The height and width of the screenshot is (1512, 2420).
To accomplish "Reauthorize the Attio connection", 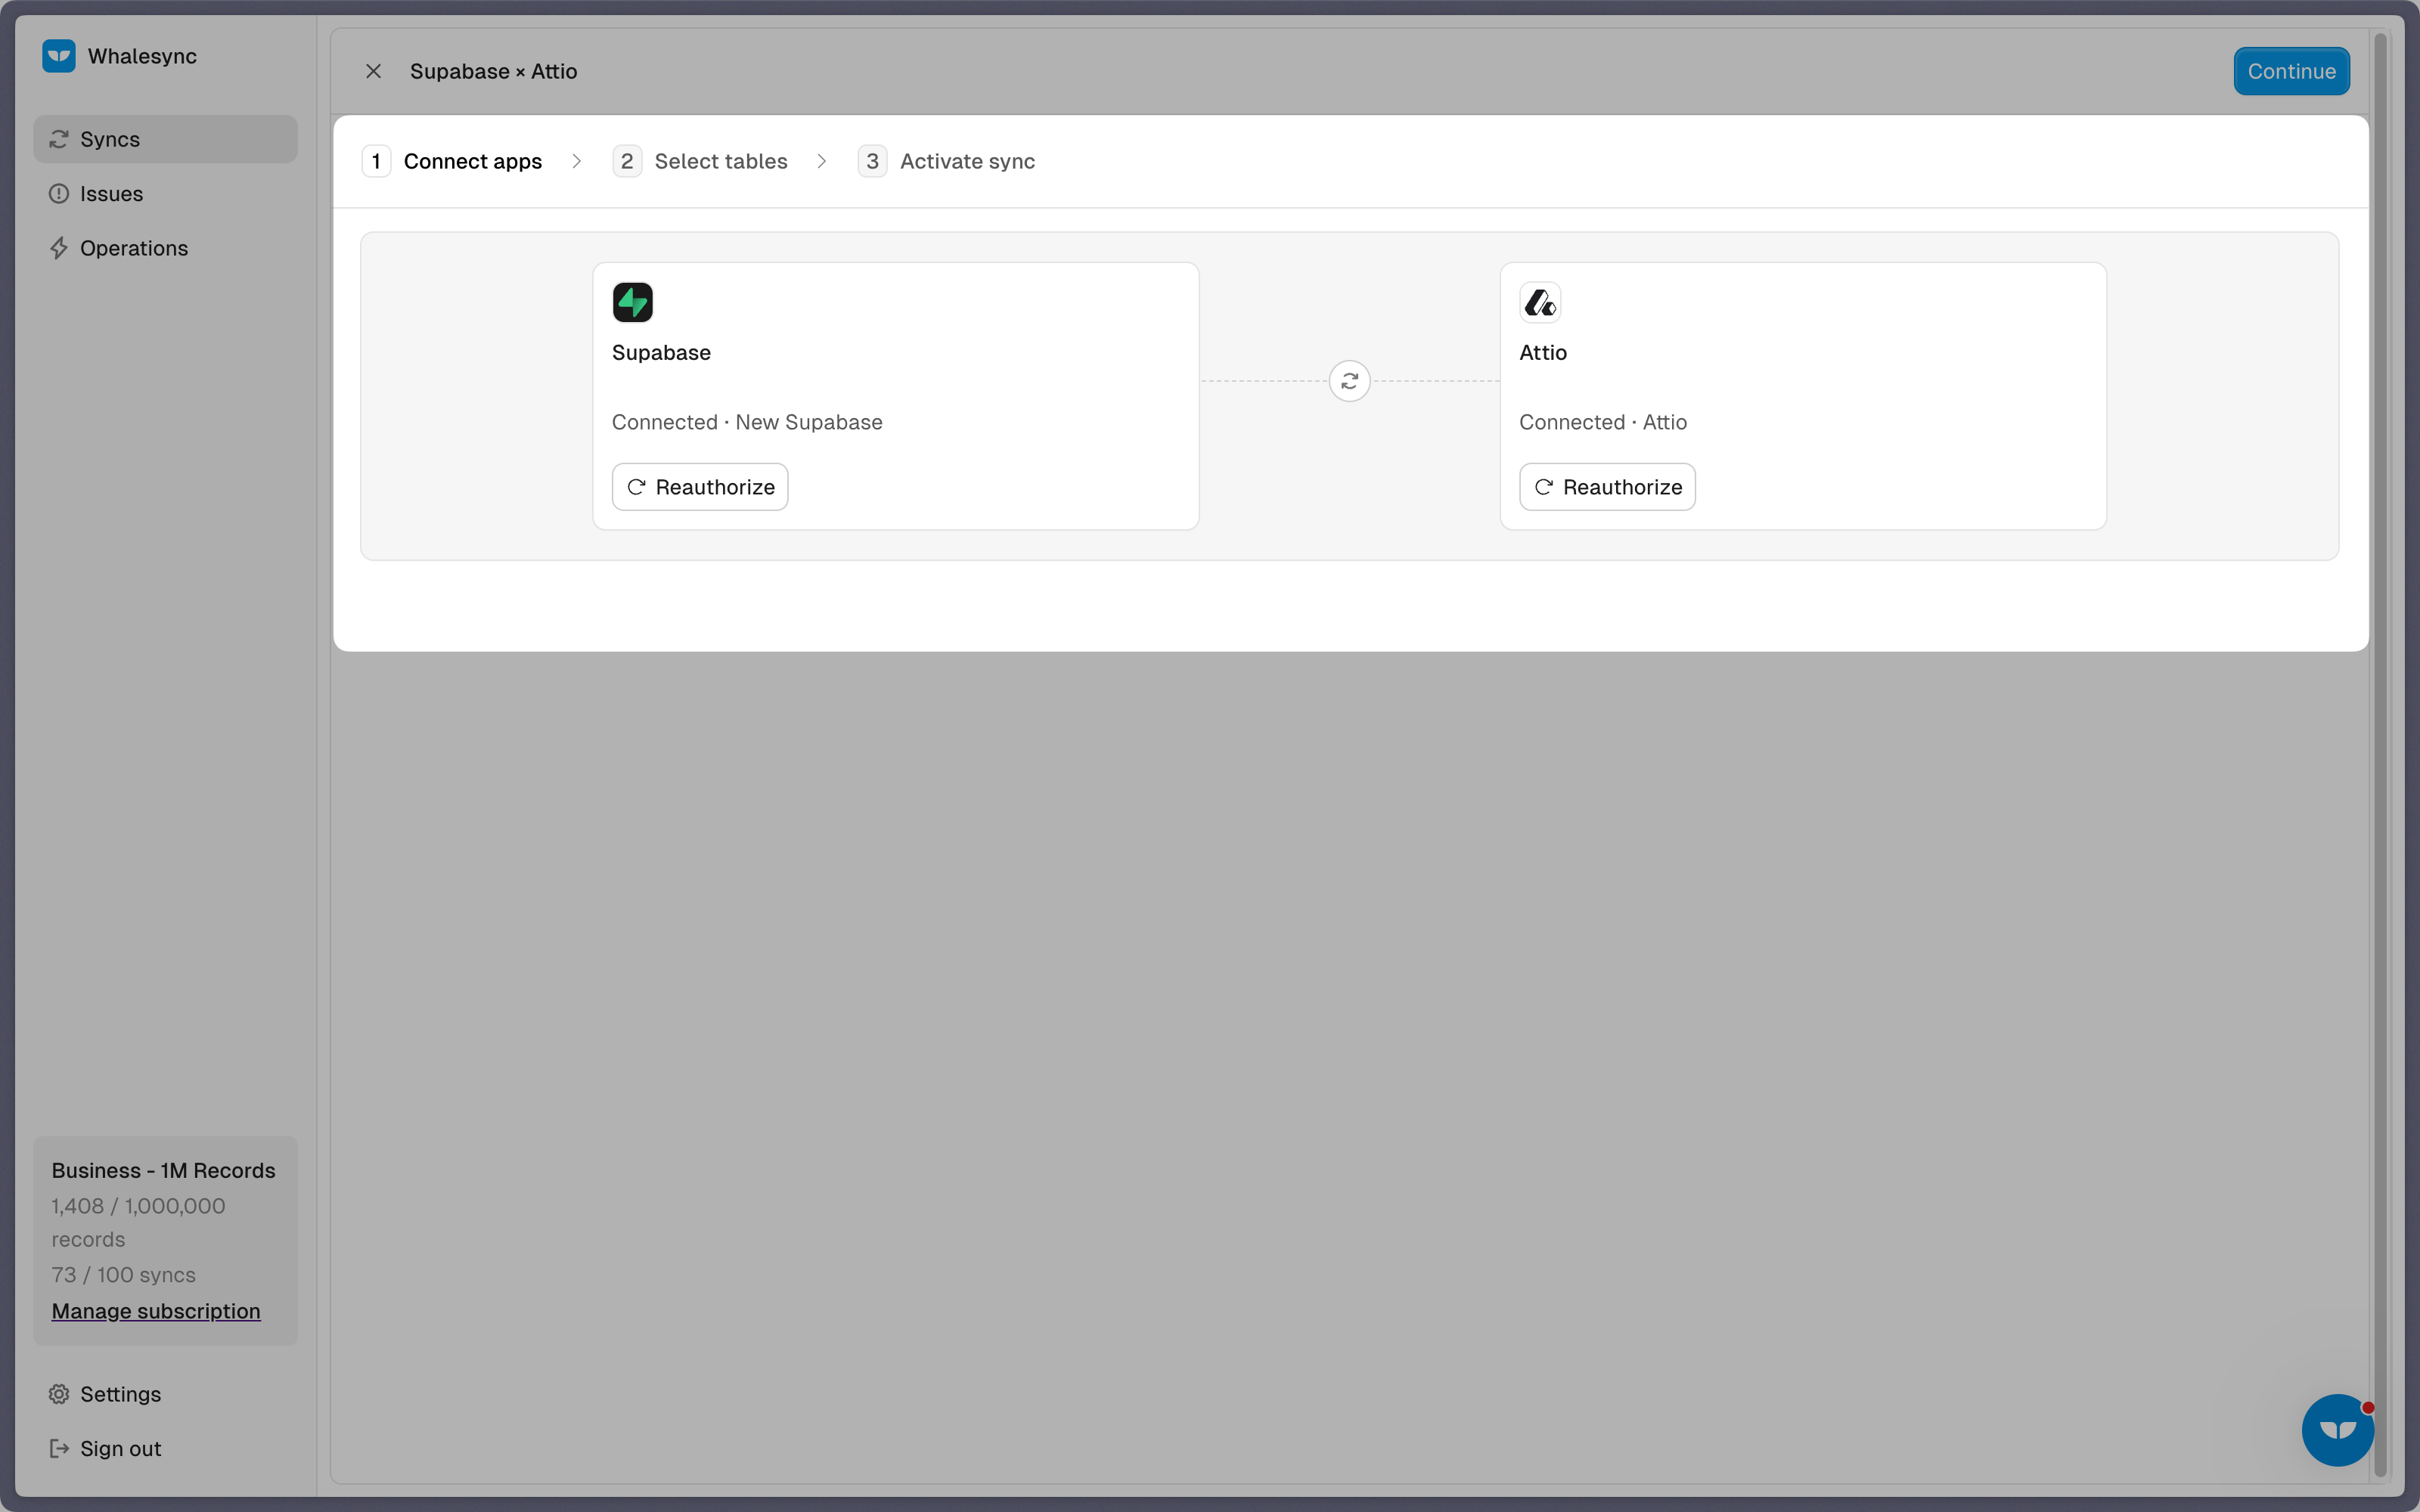I will 1607,487.
